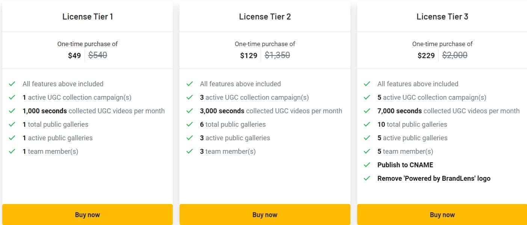Click the checkmark beside '3 team member(s)' in Tier 2
527x225 pixels.
pyautogui.click(x=191, y=151)
